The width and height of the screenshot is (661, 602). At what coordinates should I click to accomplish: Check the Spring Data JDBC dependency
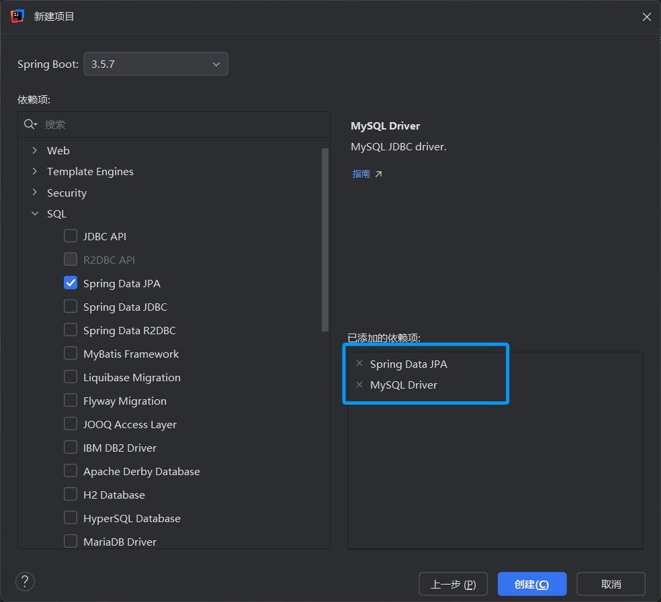pos(71,306)
